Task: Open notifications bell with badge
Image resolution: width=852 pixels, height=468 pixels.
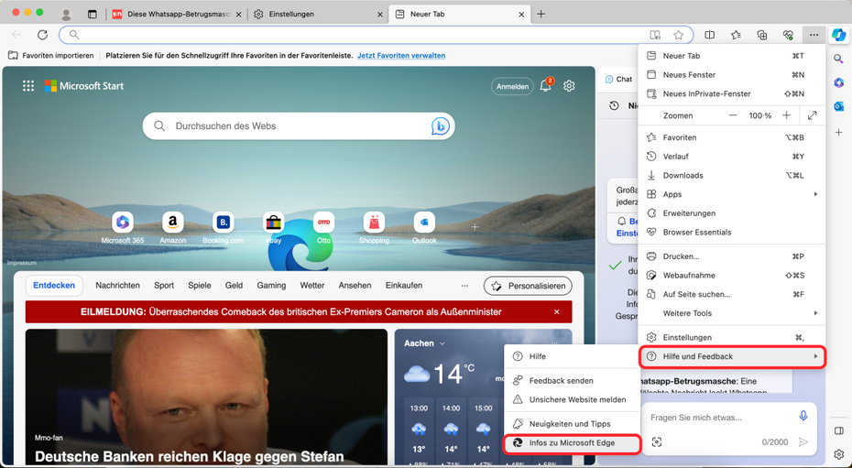Action: 545,85
